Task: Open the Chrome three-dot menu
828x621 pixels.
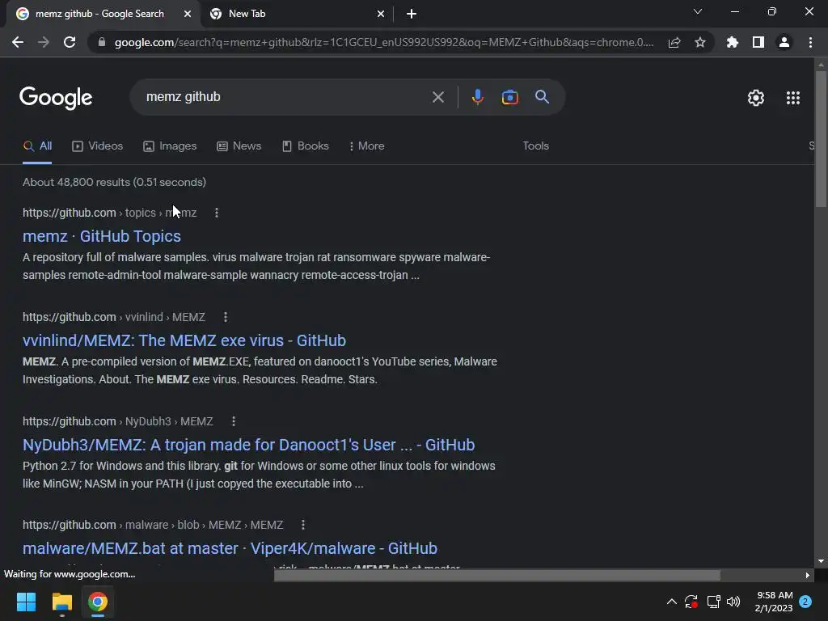Action: 810,42
